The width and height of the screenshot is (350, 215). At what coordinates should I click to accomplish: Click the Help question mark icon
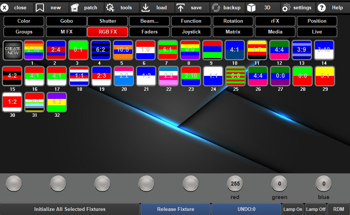(x=322, y=7)
